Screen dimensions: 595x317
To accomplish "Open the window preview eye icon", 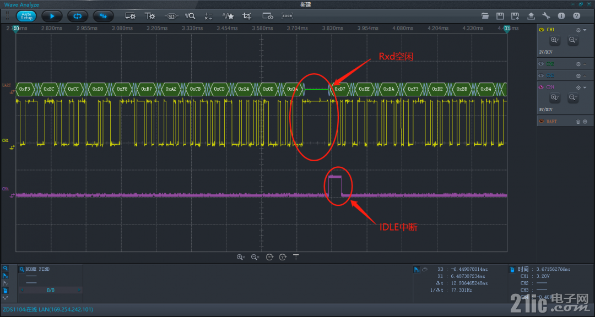I will pyautogui.click(x=268, y=16).
